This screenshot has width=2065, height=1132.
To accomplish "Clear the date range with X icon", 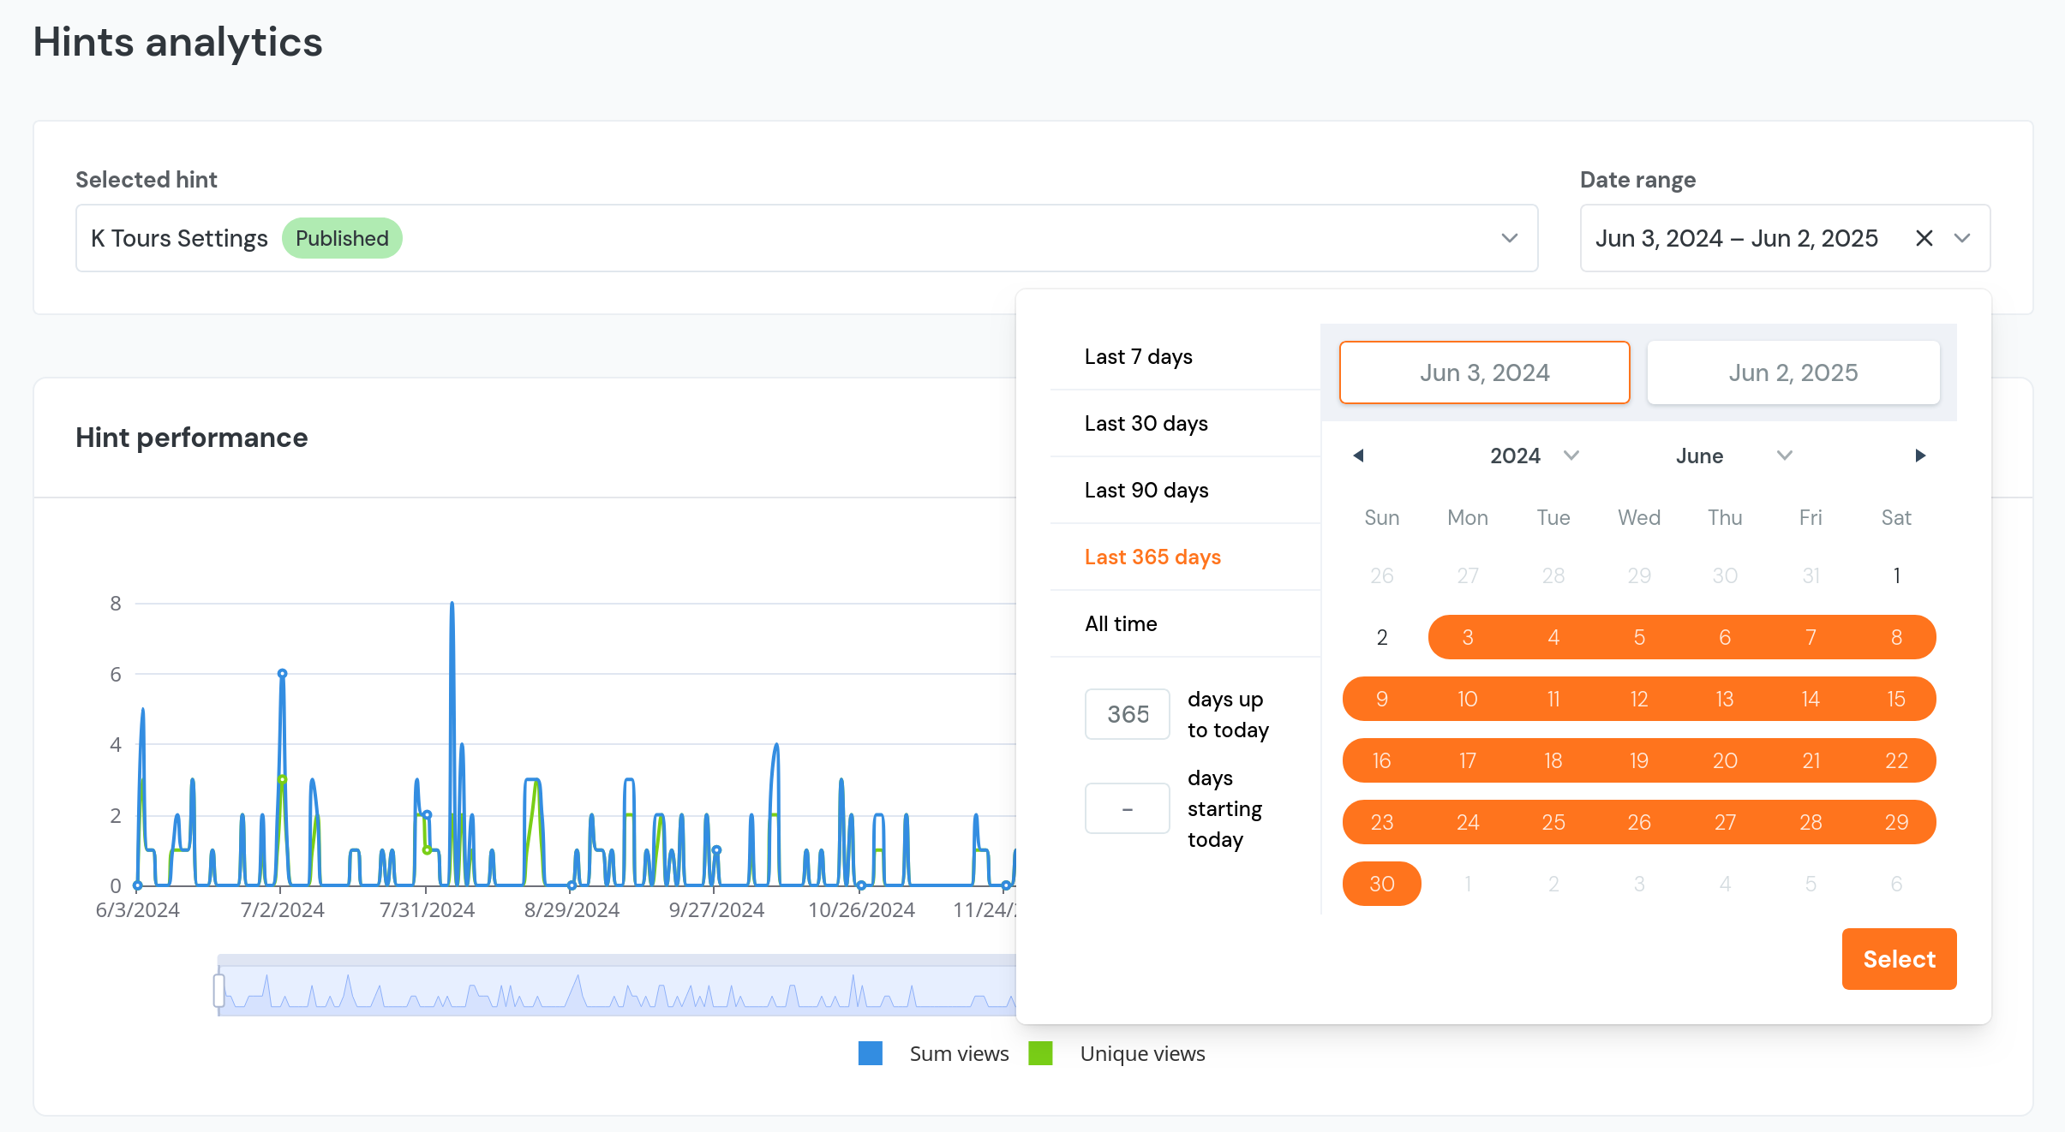I will pos(1924,238).
